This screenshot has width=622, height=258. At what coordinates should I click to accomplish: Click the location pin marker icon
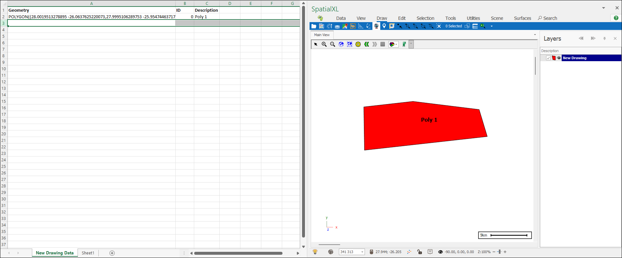pyautogui.click(x=384, y=26)
